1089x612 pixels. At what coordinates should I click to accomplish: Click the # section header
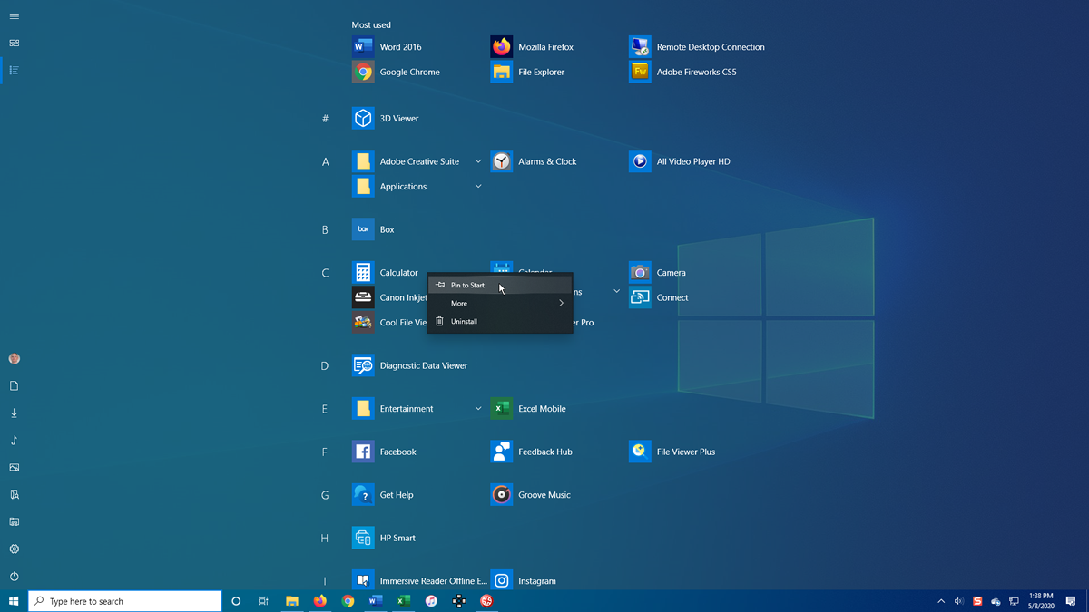click(326, 119)
